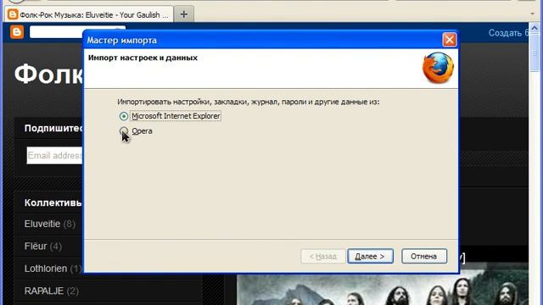Open the RAPALJE (2) category link
The height and width of the screenshot is (305, 543).
click(51, 291)
